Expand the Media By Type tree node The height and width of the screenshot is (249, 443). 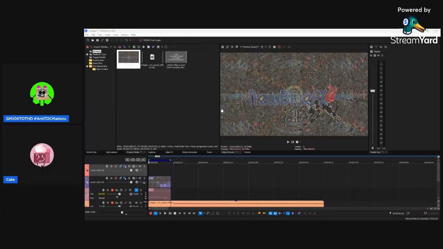tap(87, 54)
